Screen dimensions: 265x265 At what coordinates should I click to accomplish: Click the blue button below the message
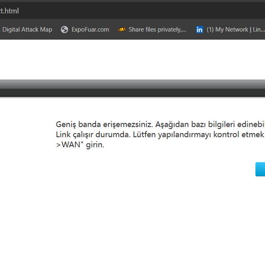coord(260,169)
